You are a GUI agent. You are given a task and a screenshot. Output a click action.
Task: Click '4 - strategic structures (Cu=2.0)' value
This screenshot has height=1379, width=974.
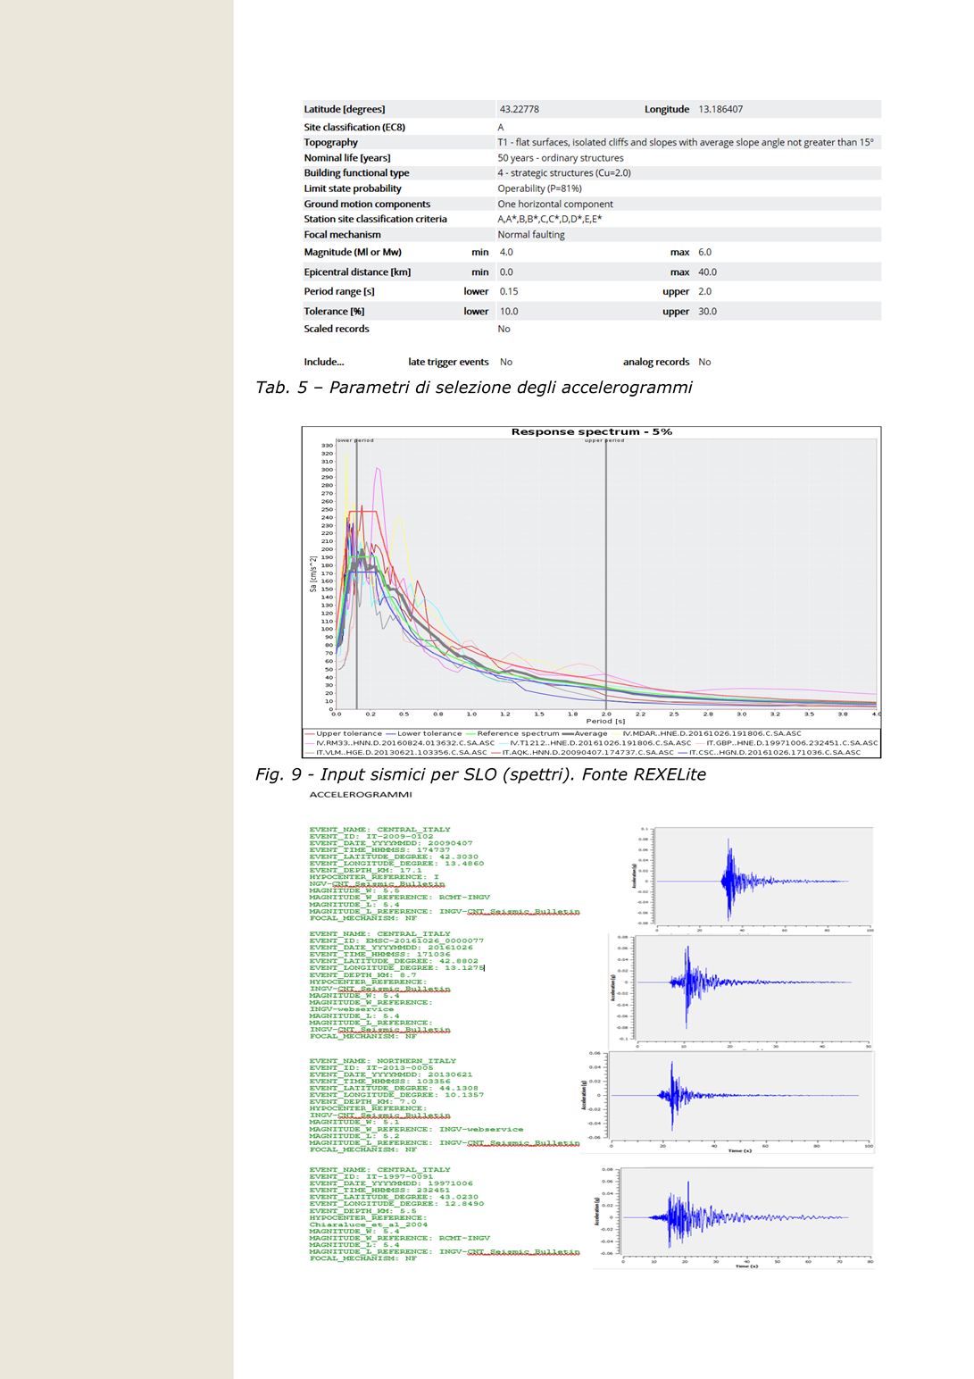pos(564,173)
